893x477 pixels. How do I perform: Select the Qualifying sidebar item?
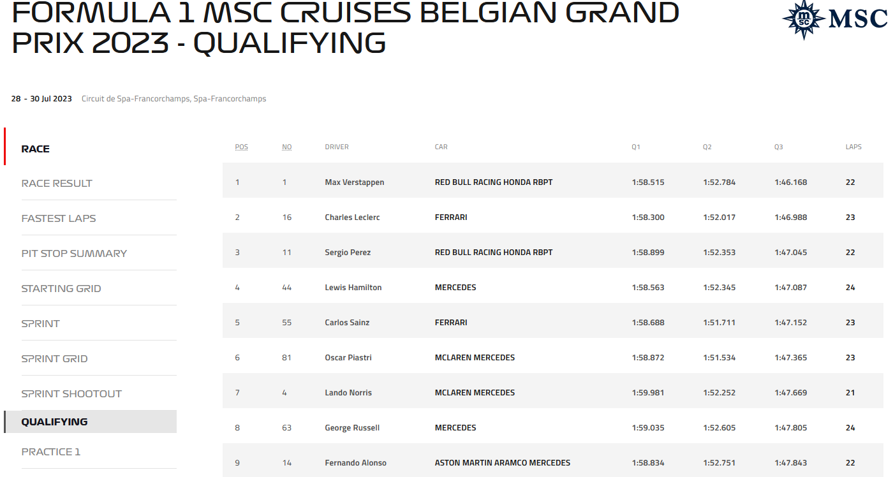pyautogui.click(x=54, y=422)
